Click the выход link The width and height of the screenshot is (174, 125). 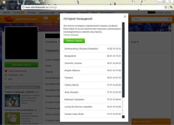tap(168, 13)
